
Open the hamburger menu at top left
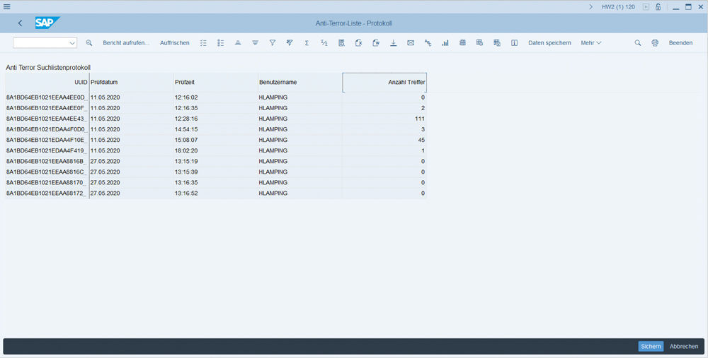(7, 6)
